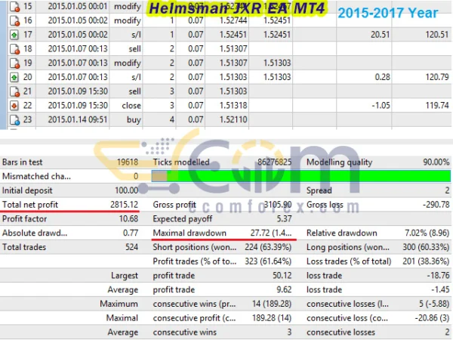Click the Gross profit value 3105.90
Screen dimensions: 453x340
pyautogui.click(x=278, y=205)
